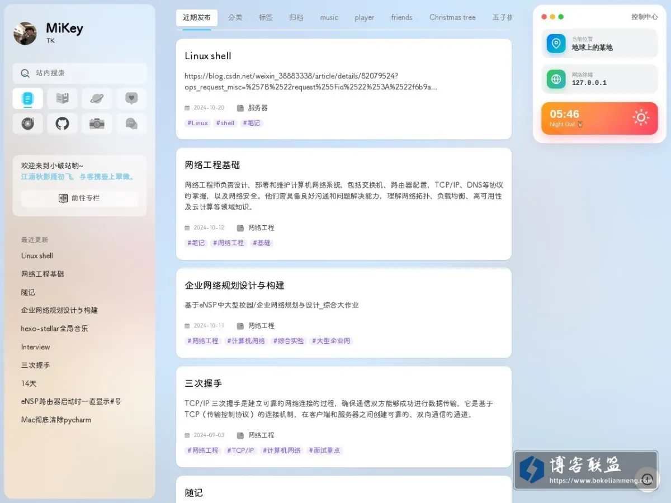The image size is (671, 503).
Task: Click the #大型企业网 tag
Action: point(332,341)
